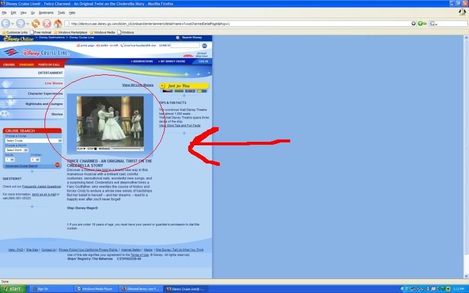Go to the Home page icon
Screen dimensions: 469x293
(57, 23)
